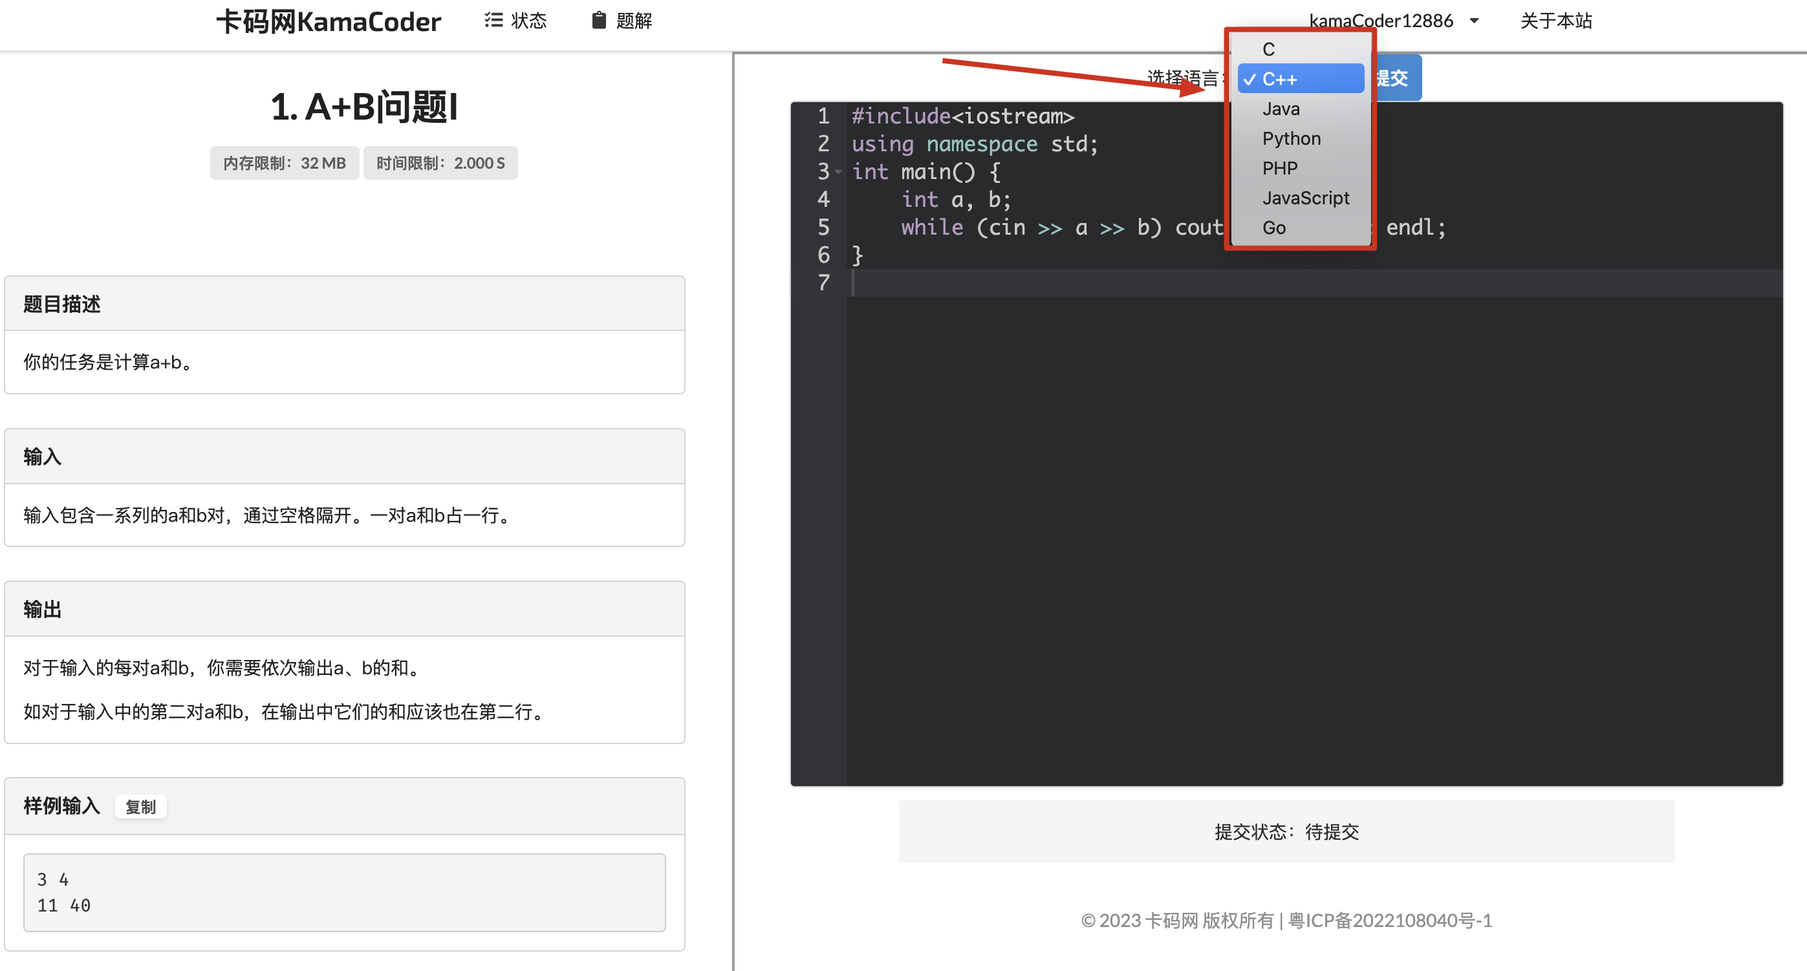Copy sample input with 复制 button
The height and width of the screenshot is (971, 1807).
tap(140, 807)
